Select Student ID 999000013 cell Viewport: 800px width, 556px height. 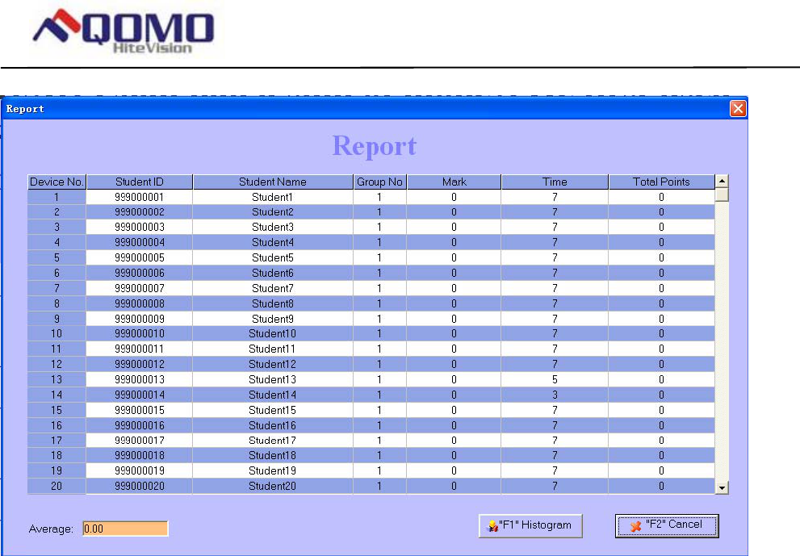point(140,379)
